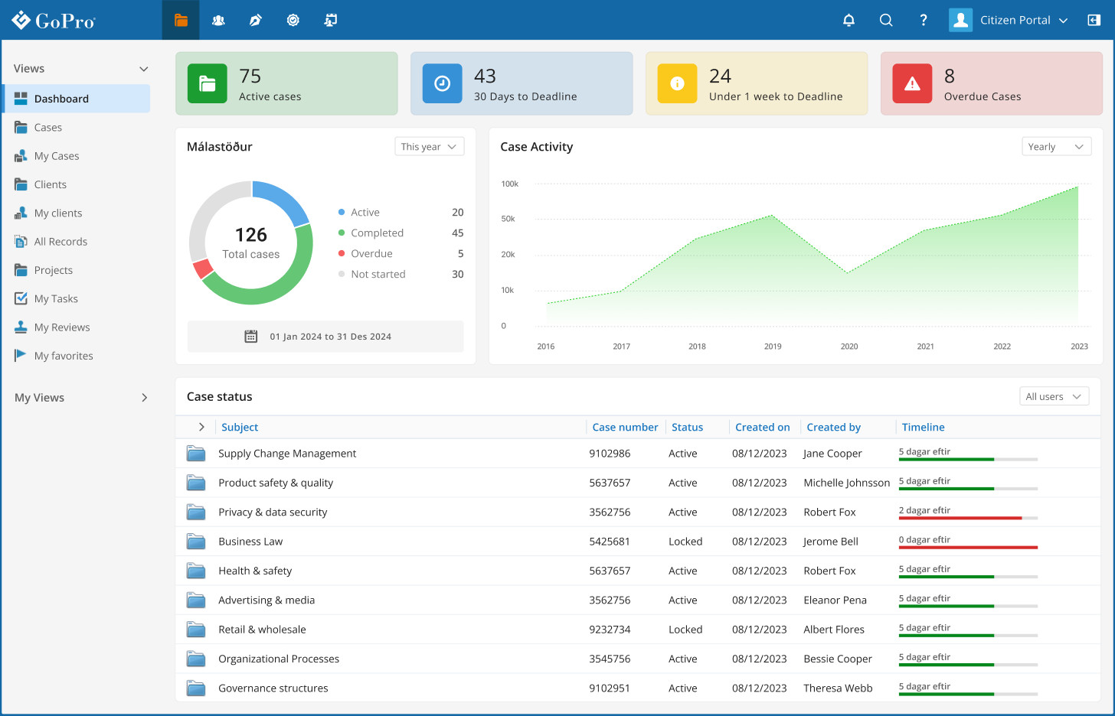Image resolution: width=1115 pixels, height=716 pixels.
Task: Click the pen nib icon in top bar
Action: 256,20
